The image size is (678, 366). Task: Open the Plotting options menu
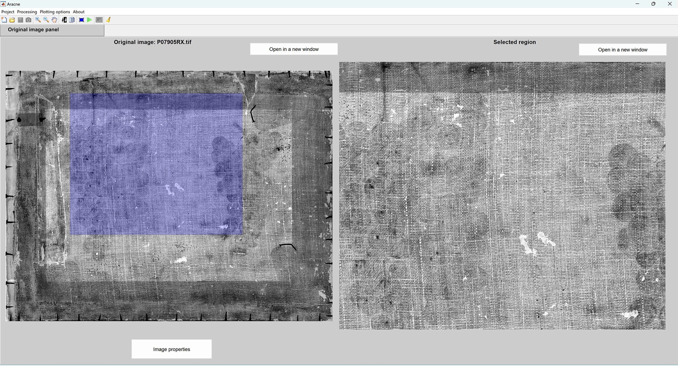55,12
